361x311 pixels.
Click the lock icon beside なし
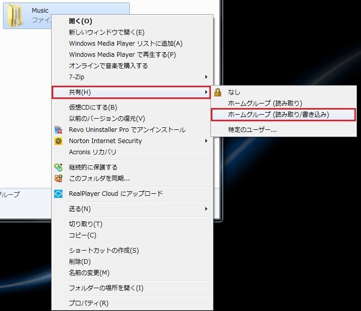pos(218,92)
